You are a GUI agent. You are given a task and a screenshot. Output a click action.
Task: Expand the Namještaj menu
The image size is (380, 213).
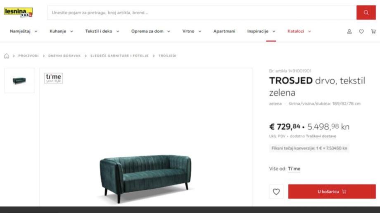pyautogui.click(x=24, y=31)
